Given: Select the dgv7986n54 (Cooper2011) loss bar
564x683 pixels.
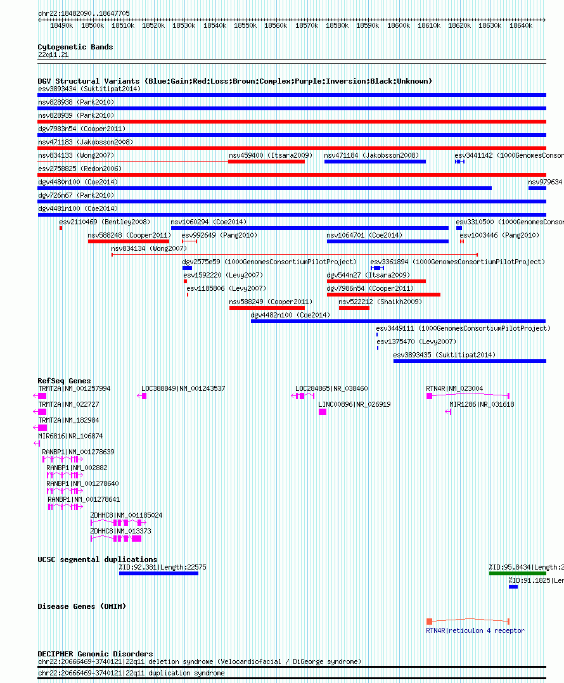Looking at the screenshot, I should (x=383, y=295).
